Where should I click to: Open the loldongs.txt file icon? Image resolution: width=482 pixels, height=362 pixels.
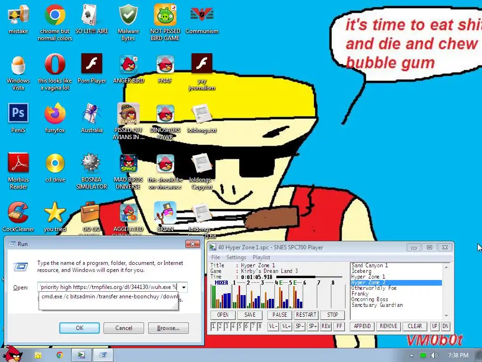pyautogui.click(x=201, y=114)
